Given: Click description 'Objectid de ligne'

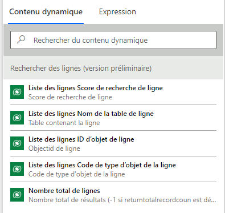Looking at the screenshot, I should pos(54,148).
